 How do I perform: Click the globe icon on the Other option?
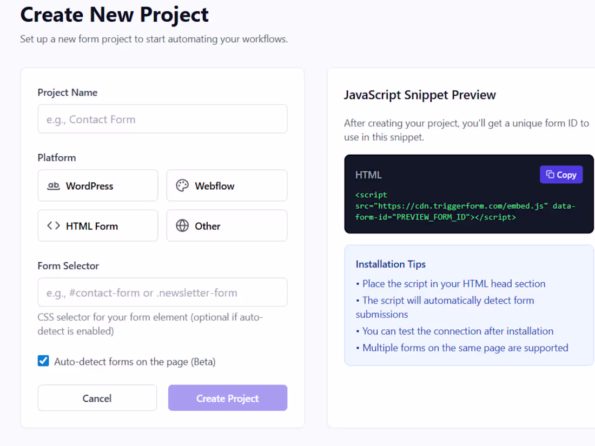click(182, 225)
